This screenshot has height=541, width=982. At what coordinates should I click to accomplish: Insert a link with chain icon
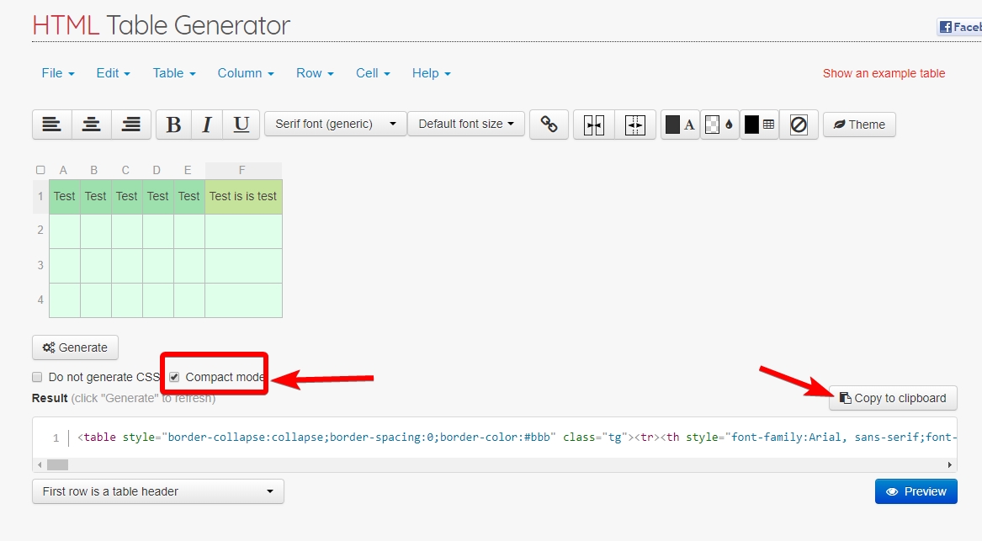point(549,125)
